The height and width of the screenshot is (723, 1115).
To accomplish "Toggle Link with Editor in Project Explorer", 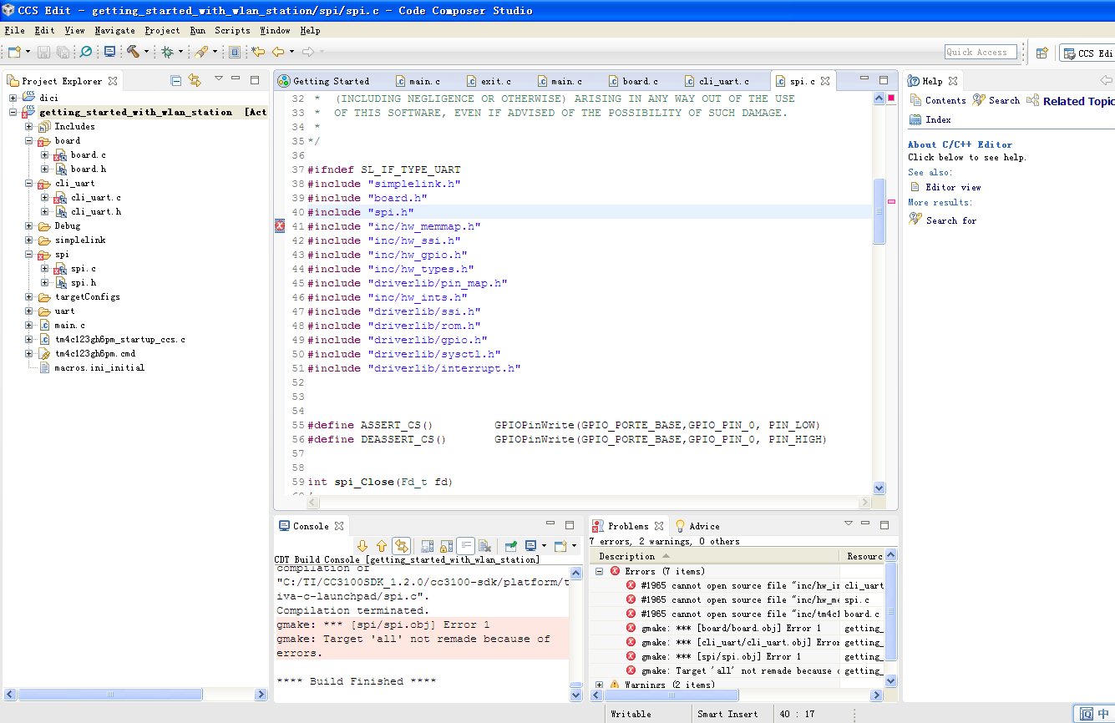I will pos(195,80).
